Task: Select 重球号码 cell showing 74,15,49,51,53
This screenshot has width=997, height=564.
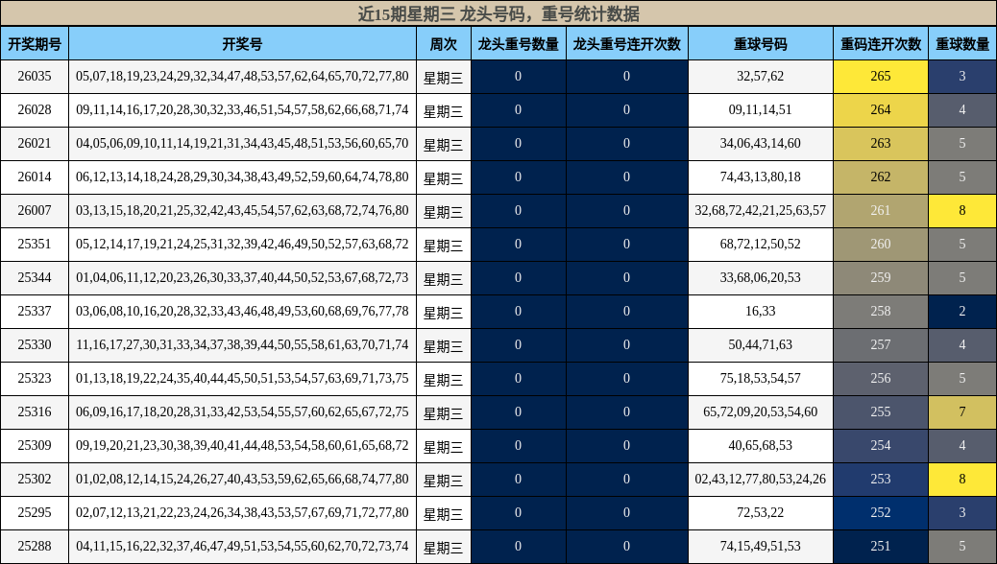Action: coord(760,547)
